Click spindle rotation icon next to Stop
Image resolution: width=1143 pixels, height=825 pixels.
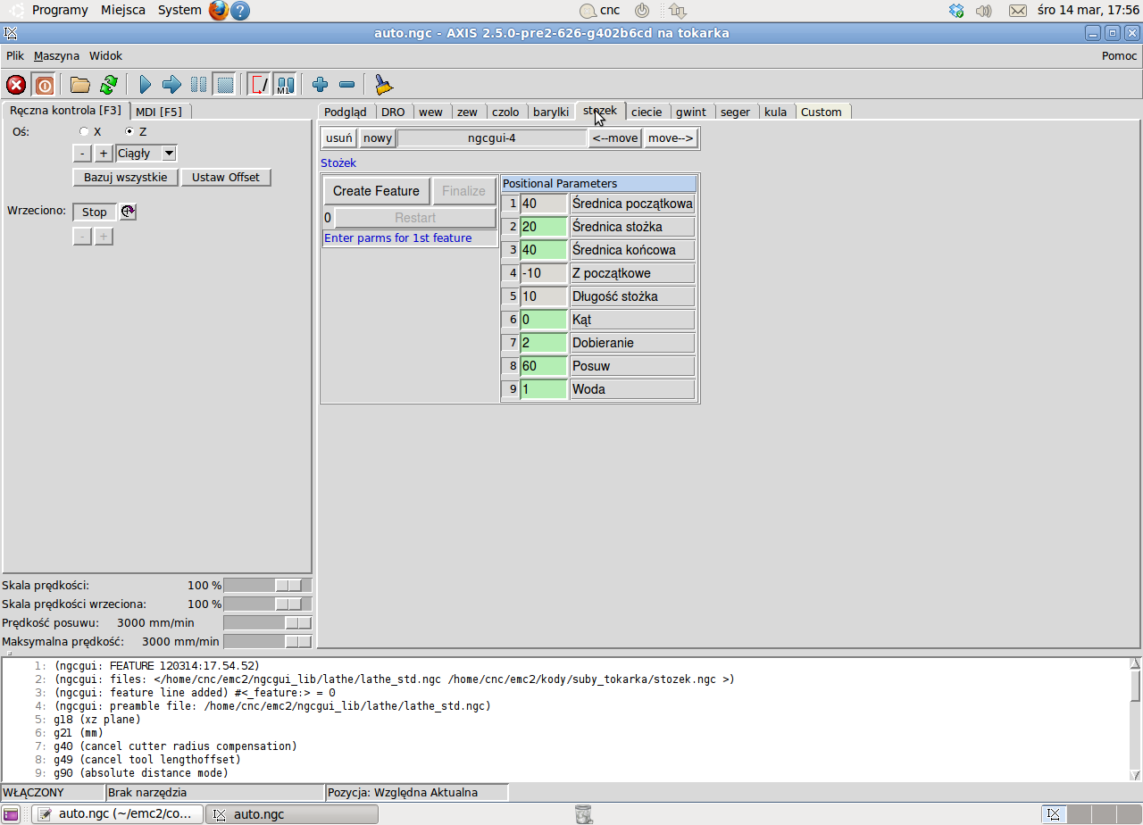pos(129,212)
